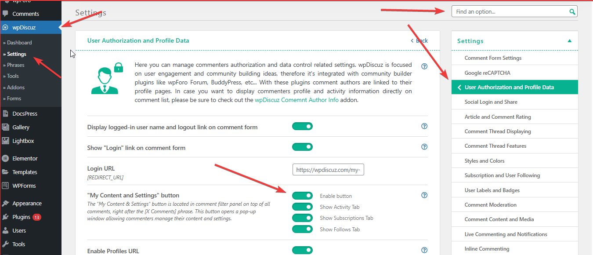Click the Appearance paintbrush icon
Screen dimensions: 593x255
[x=6, y=204]
